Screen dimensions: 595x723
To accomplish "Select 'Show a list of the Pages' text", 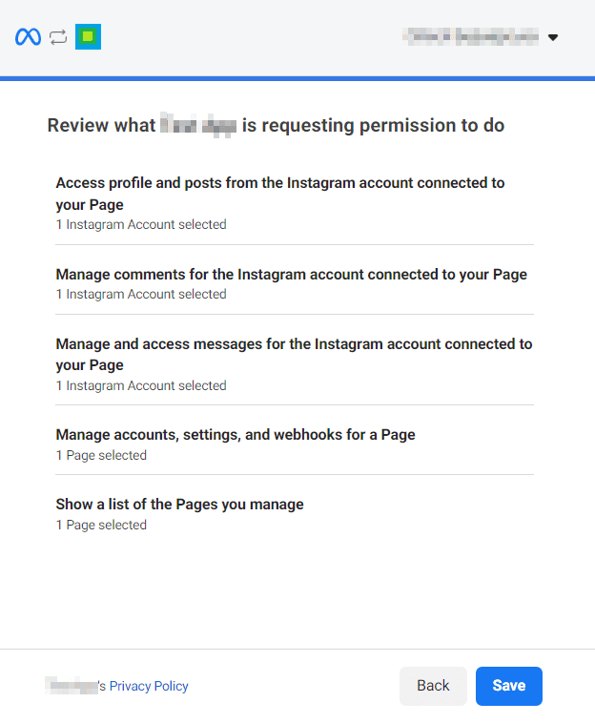I will [x=180, y=504].
